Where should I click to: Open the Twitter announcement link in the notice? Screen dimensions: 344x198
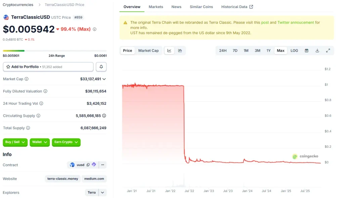[x=295, y=22]
